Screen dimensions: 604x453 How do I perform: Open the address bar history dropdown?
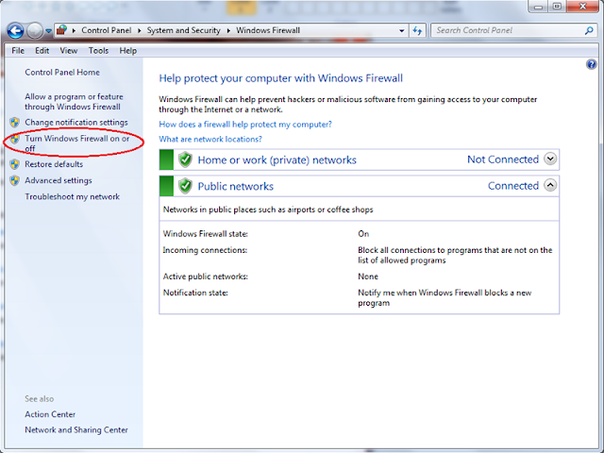click(x=402, y=30)
